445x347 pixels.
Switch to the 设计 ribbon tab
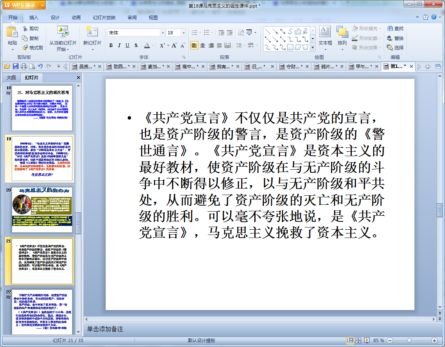click(55, 18)
